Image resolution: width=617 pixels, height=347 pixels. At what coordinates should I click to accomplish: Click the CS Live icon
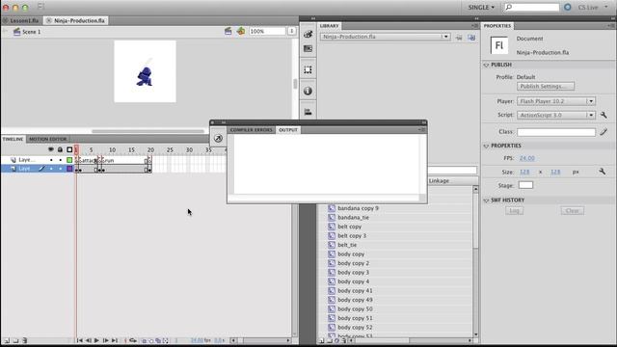click(x=568, y=7)
